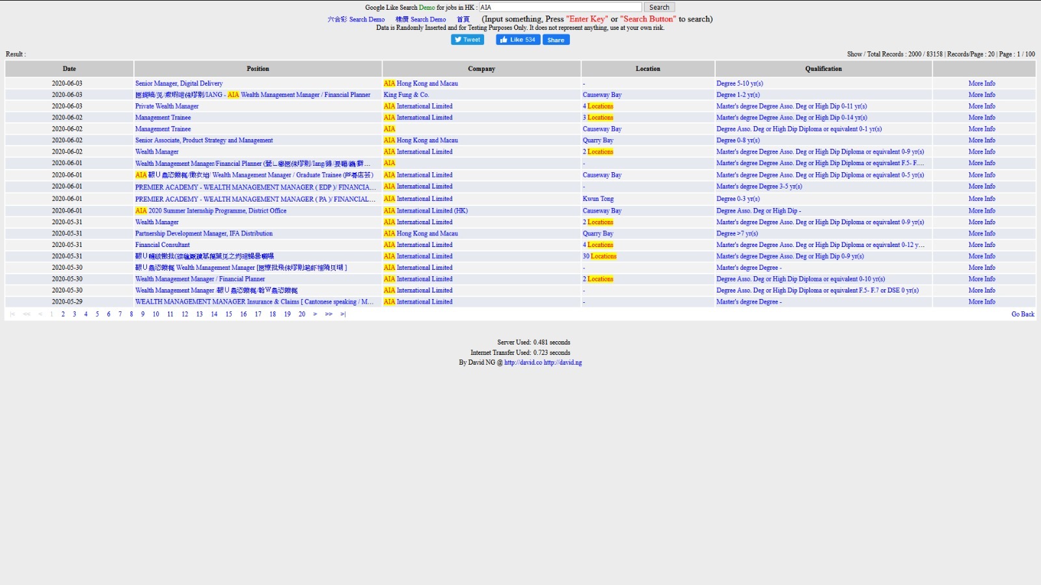Open More Info for Private Wealth Manager row
1041x585 pixels.
[x=982, y=106]
